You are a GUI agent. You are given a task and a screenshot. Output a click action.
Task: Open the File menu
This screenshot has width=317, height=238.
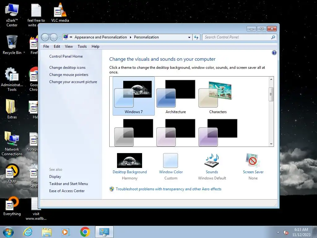pyautogui.click(x=46, y=46)
